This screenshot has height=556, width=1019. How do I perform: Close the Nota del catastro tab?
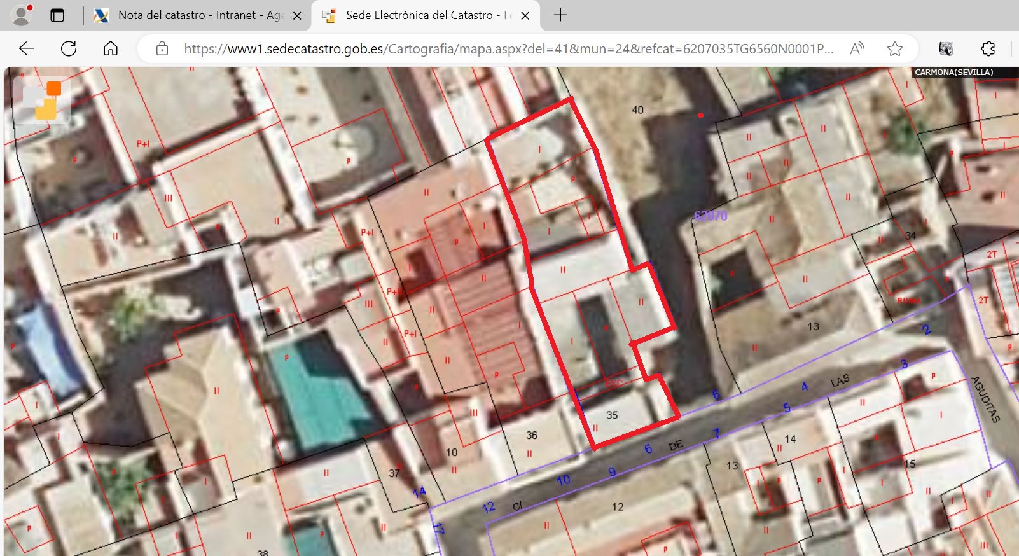(x=297, y=16)
